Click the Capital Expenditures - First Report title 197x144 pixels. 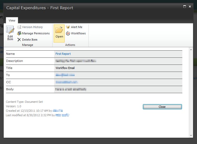[40, 8]
